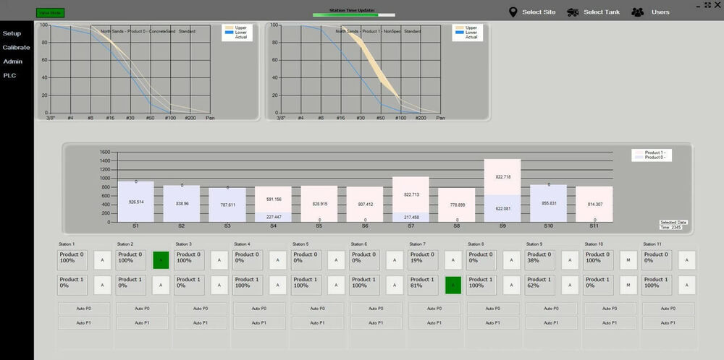This screenshot has height=360, width=724.
Task: Click Auto P1 under Station 1
Action: (x=84, y=323)
